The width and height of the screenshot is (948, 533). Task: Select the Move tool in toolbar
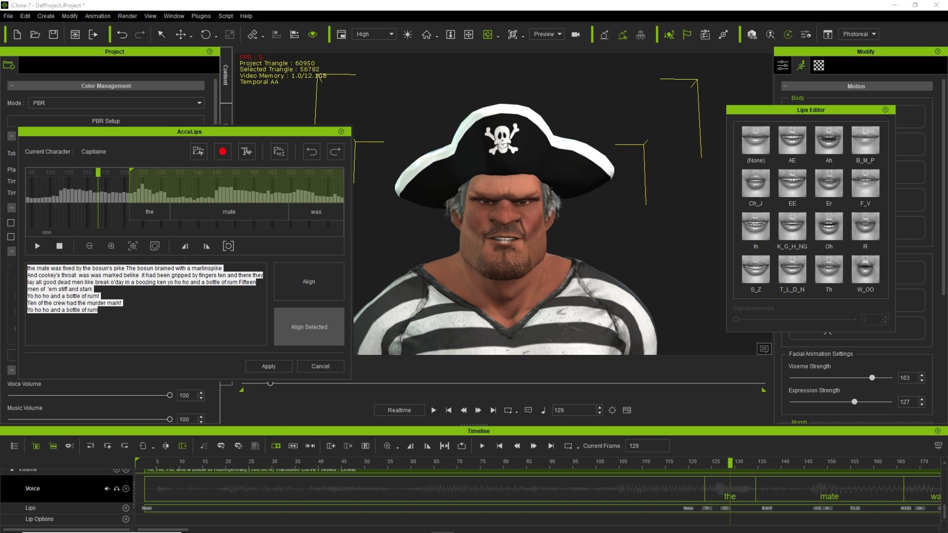[x=181, y=35]
